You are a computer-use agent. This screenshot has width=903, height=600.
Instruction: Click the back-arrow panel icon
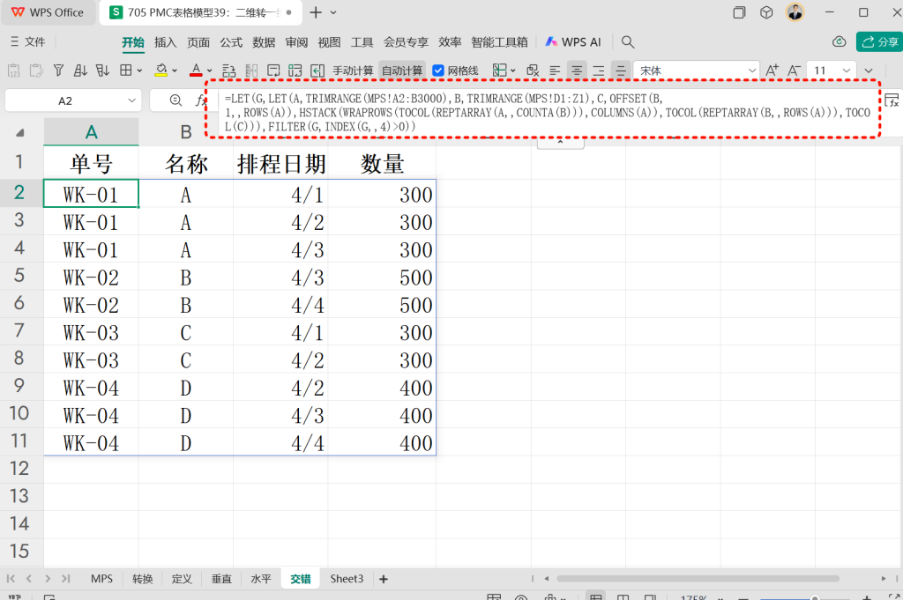point(317,70)
